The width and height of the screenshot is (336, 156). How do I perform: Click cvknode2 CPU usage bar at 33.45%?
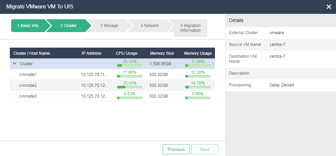pos(130,87)
